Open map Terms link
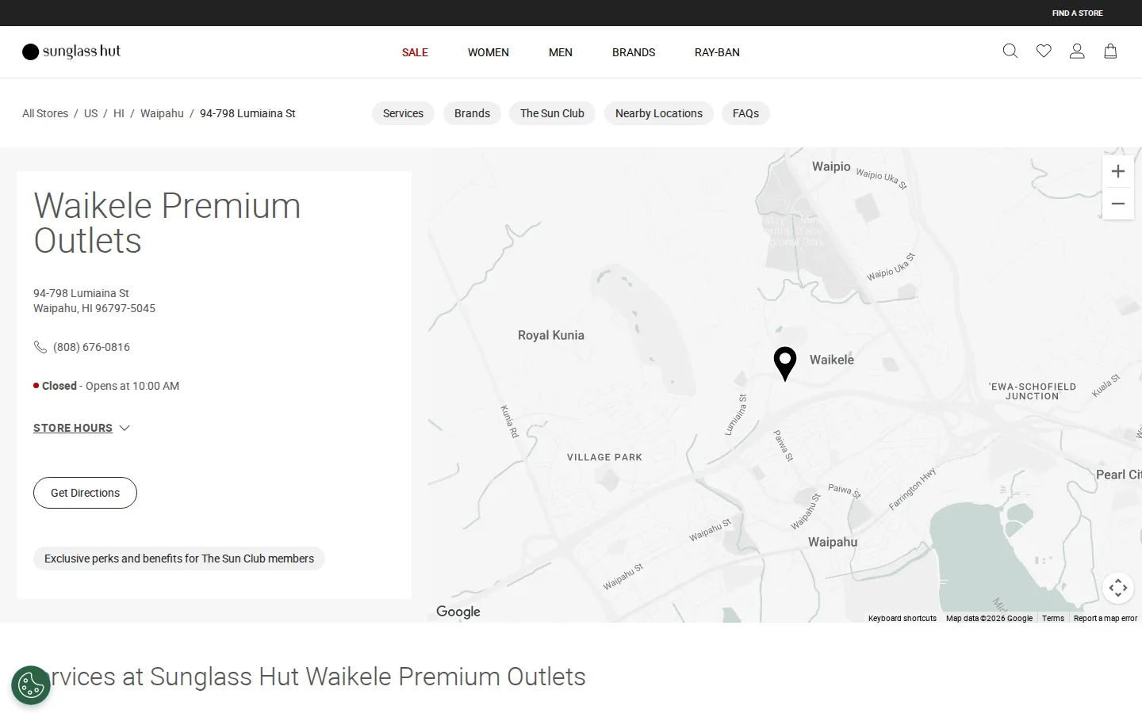This screenshot has width=1142, height=713. point(1053,618)
